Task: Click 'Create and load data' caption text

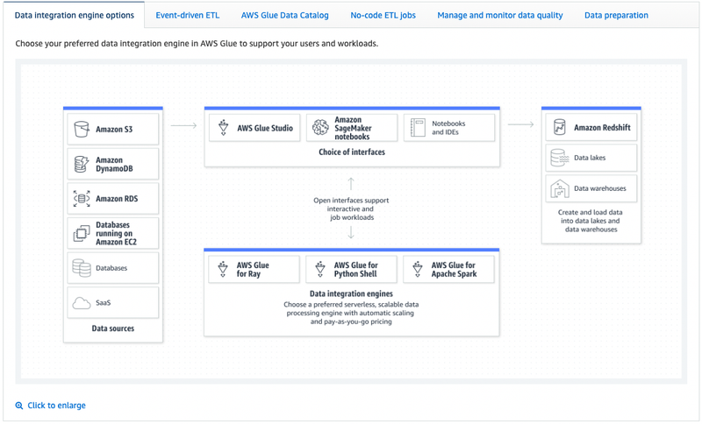Action: point(590,221)
